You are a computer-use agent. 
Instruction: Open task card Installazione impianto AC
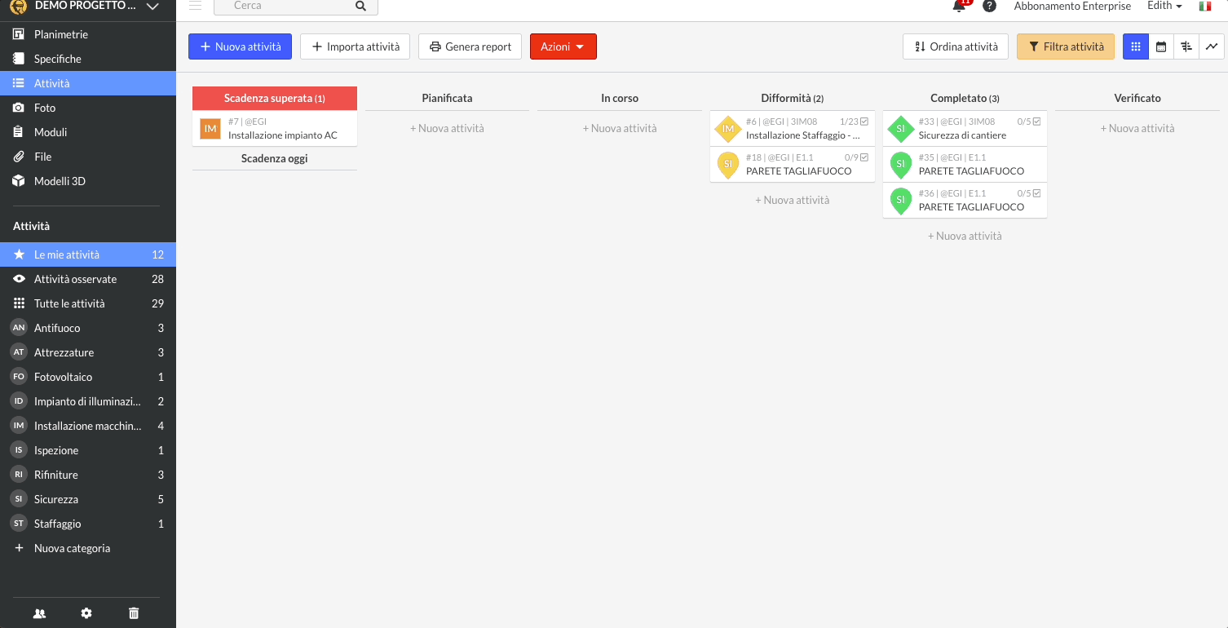pyautogui.click(x=275, y=129)
